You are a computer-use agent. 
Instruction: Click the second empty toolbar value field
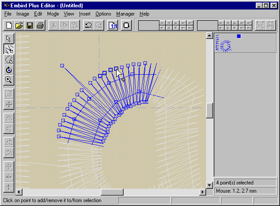point(207,25)
